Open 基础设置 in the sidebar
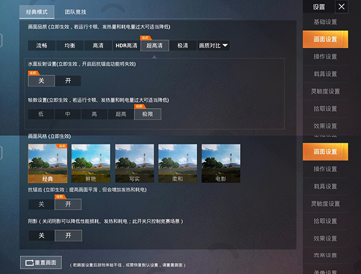 coord(326,22)
